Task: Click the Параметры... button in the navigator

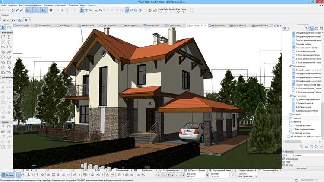Action: [303, 169]
